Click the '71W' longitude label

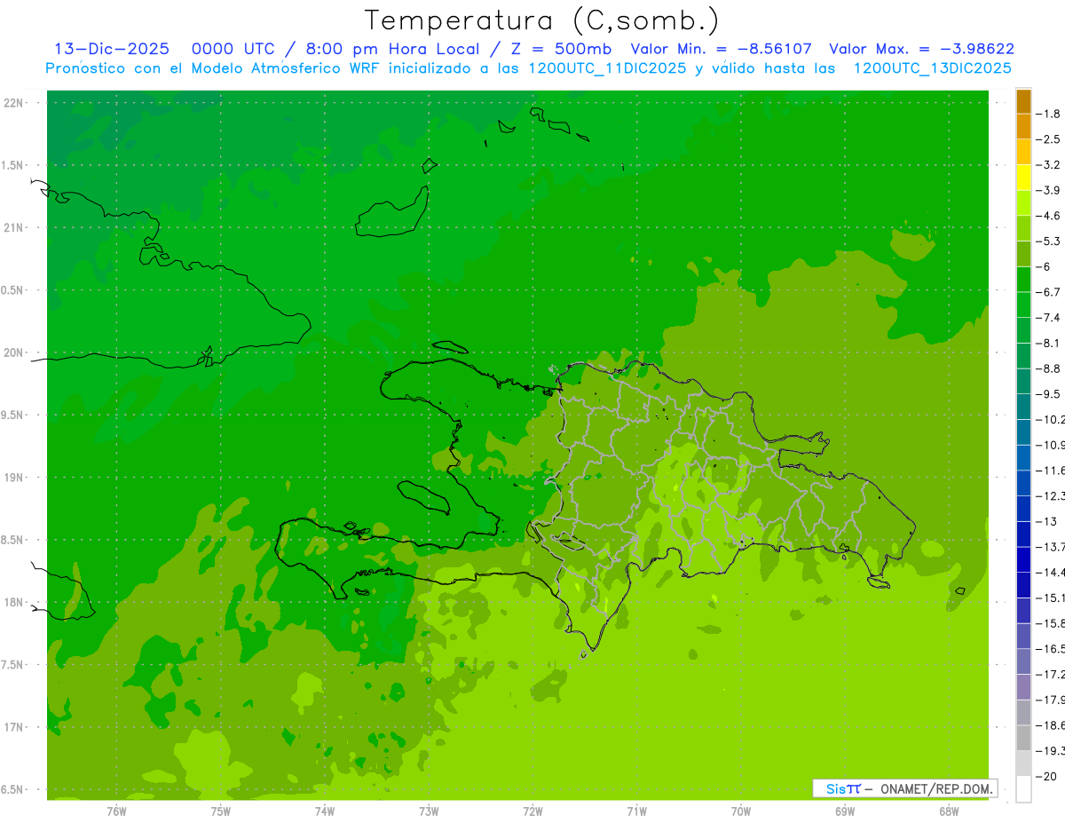636,811
